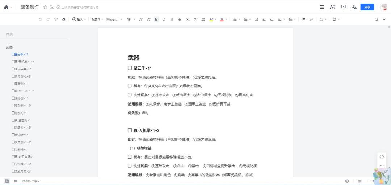The height and width of the screenshot is (185, 391).
Task: Check the 擎云手×1 checkbox in document
Action: click(x=130, y=68)
